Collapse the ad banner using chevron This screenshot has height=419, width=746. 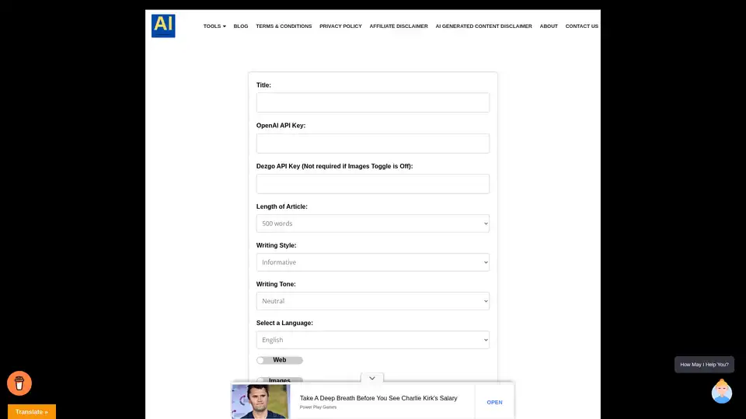[372, 378]
